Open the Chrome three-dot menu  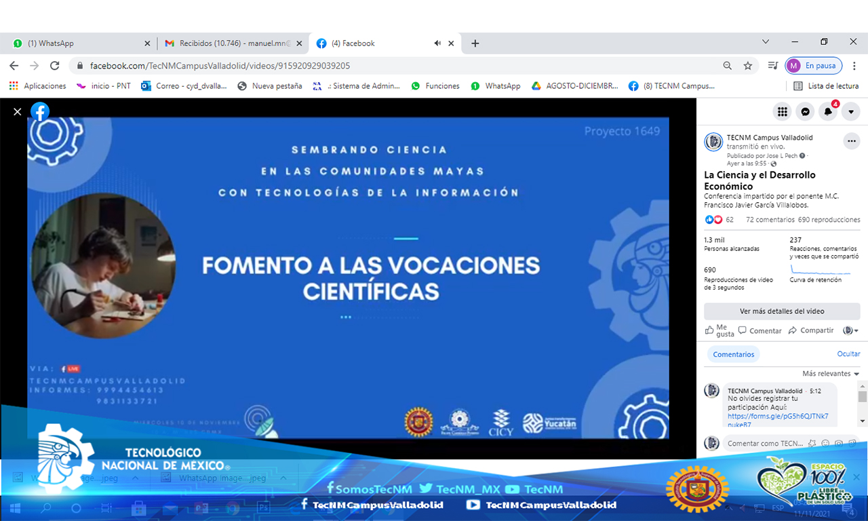pos(854,66)
